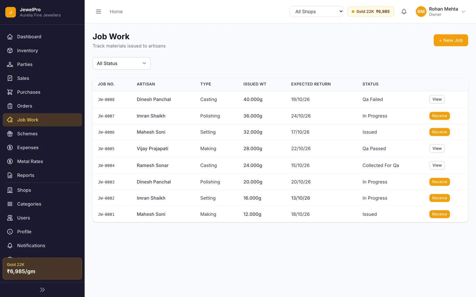Click the 'Qa Failed' status text

click(x=372, y=99)
